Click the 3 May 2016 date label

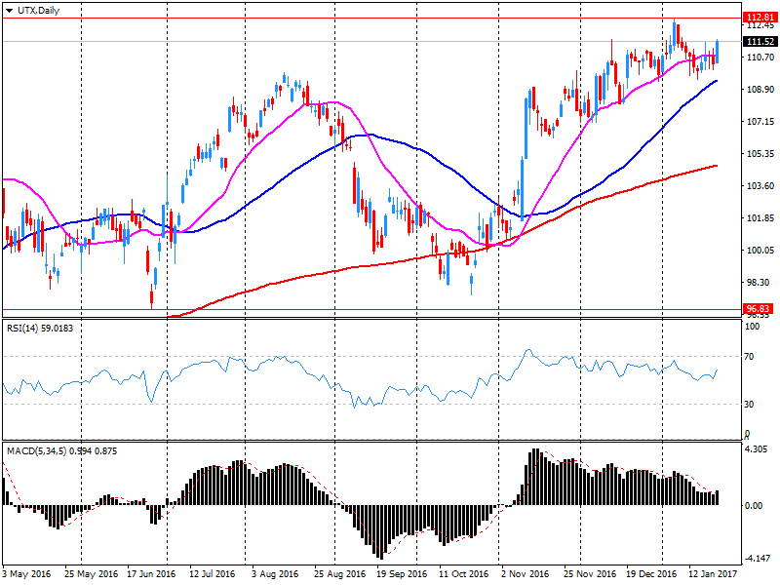click(x=27, y=574)
